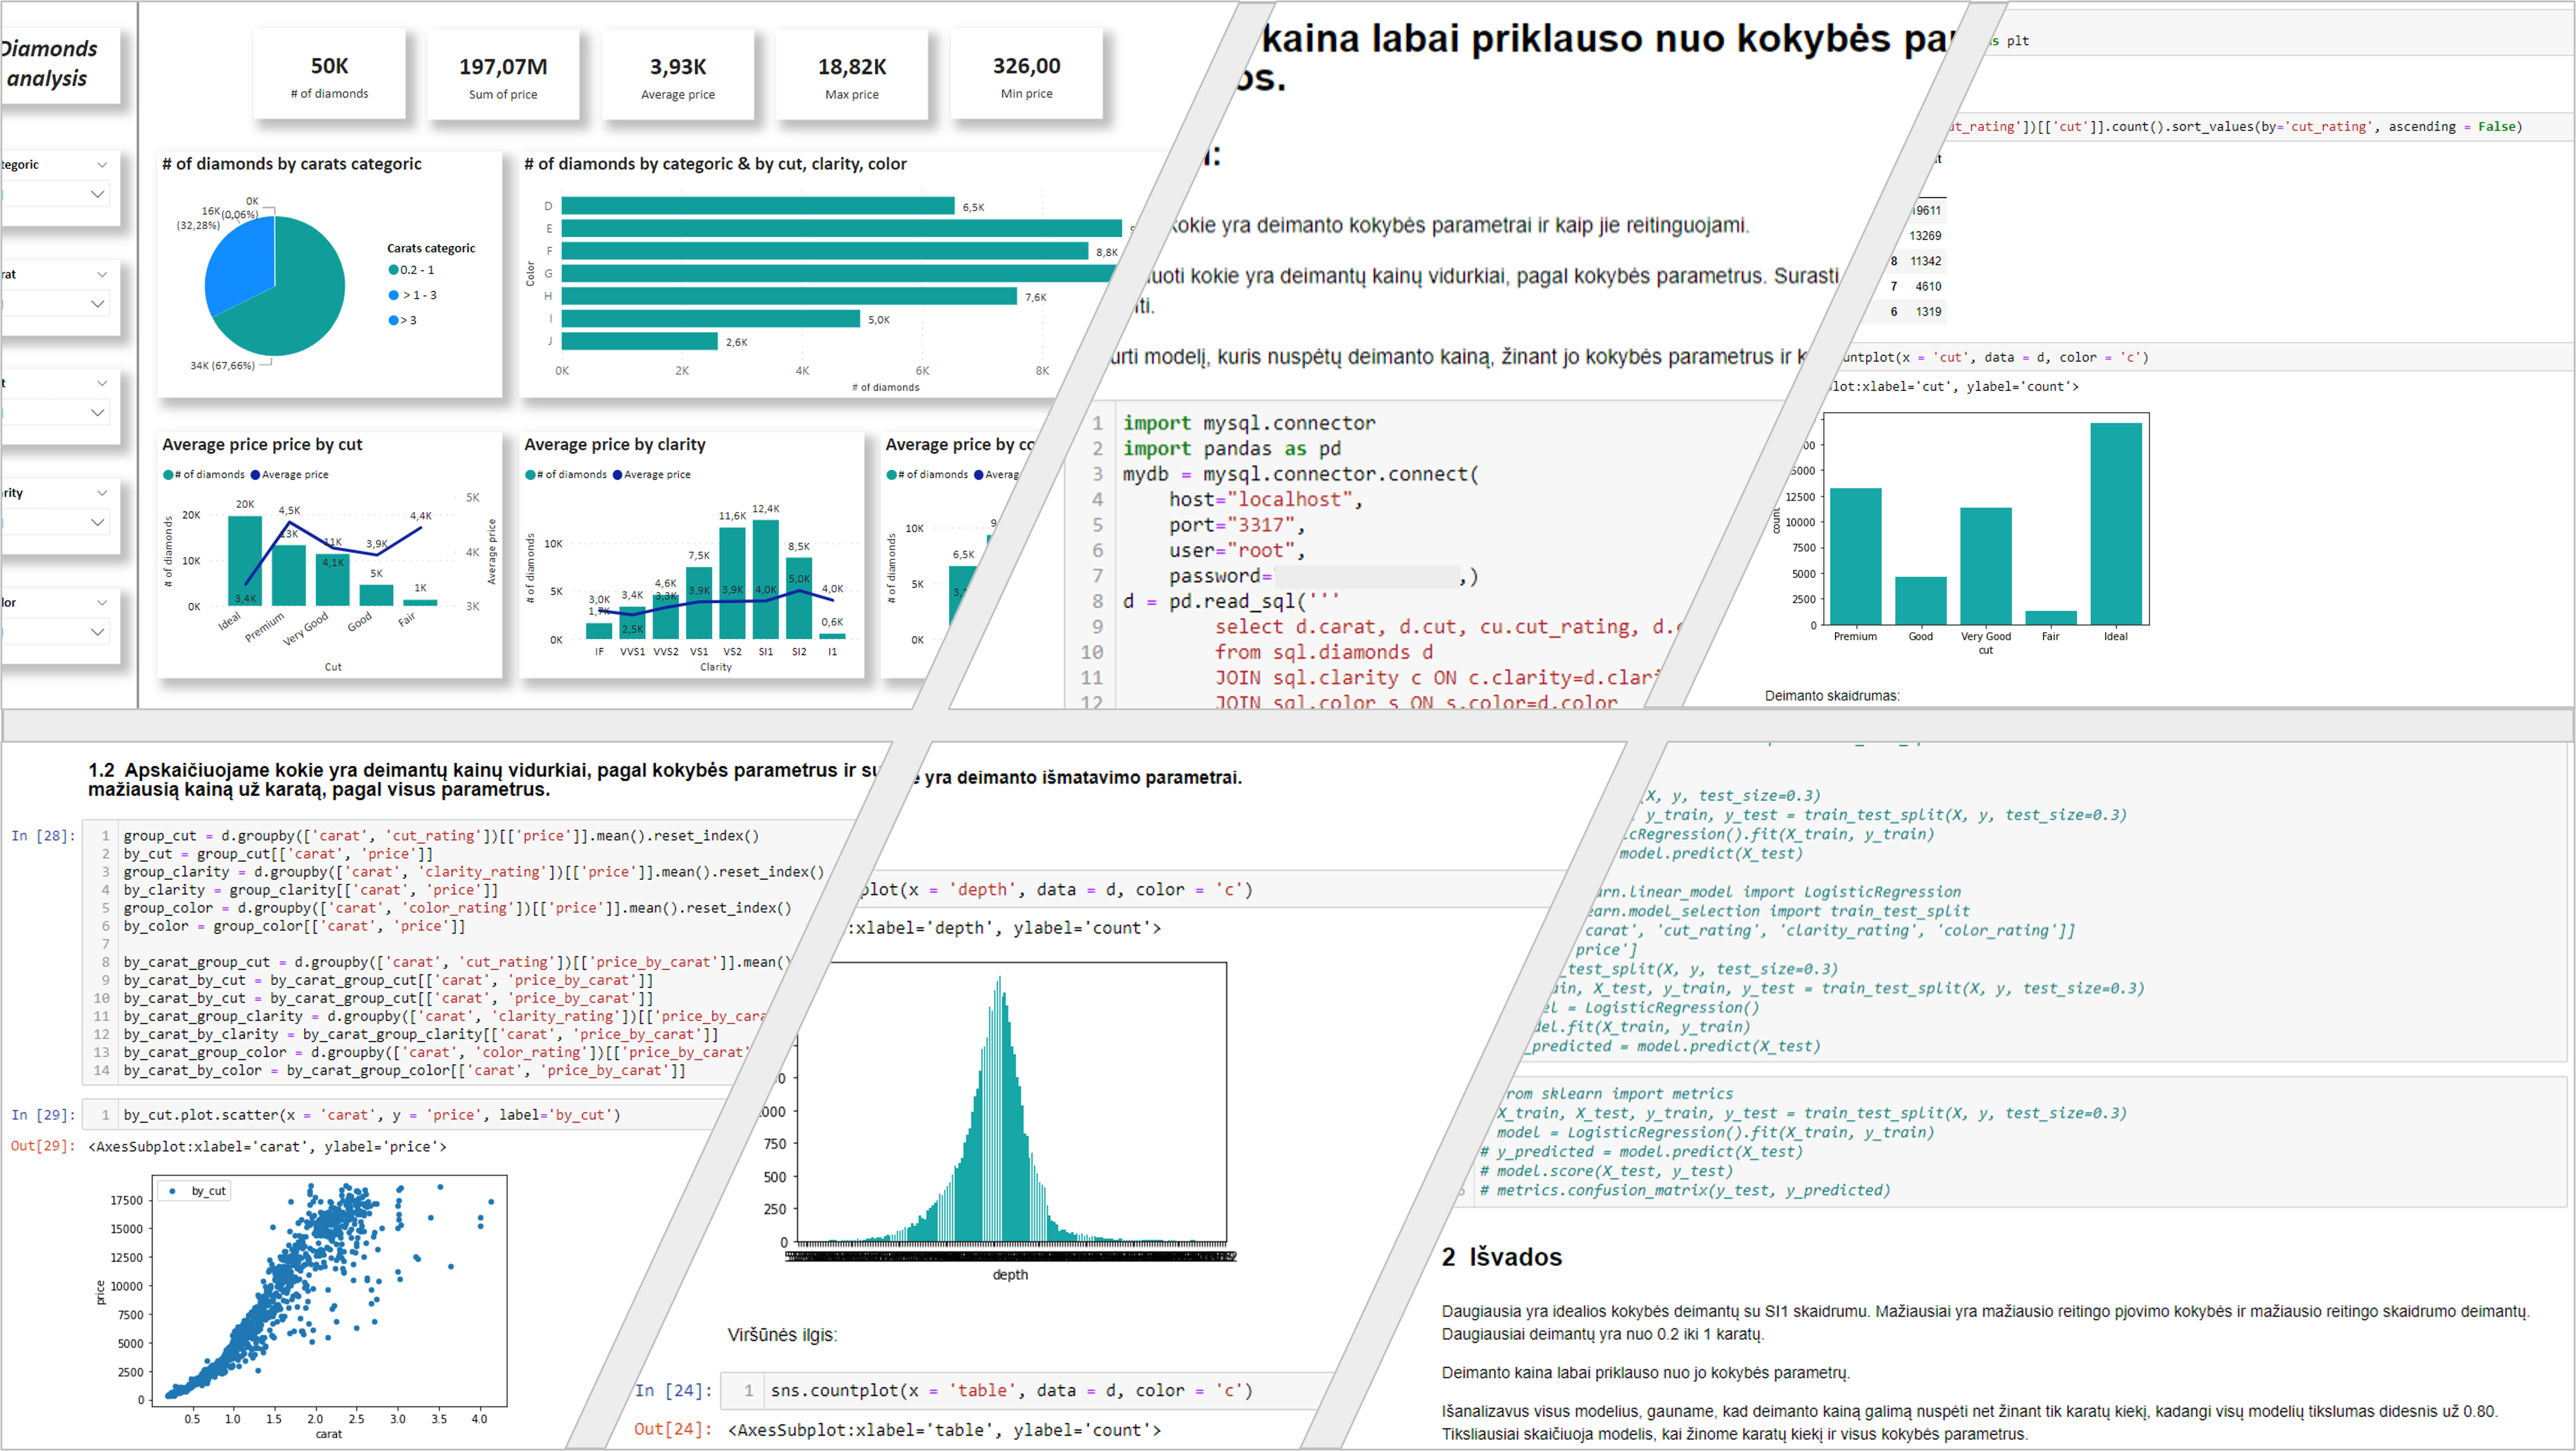Click 'Average price' legend in clarity chart
Image resolution: width=2576 pixels, height=1451 pixels.
[x=652, y=475]
